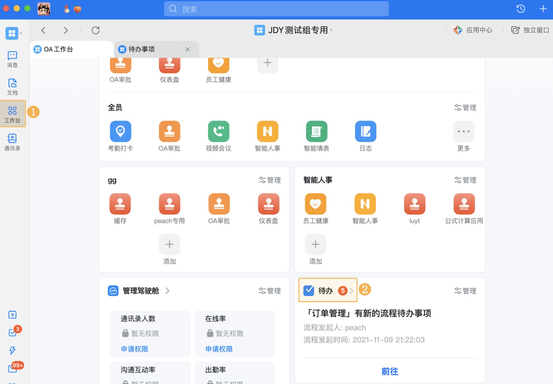Click the calendar icon in sidebar
This screenshot has height=384, width=553.
[12, 314]
